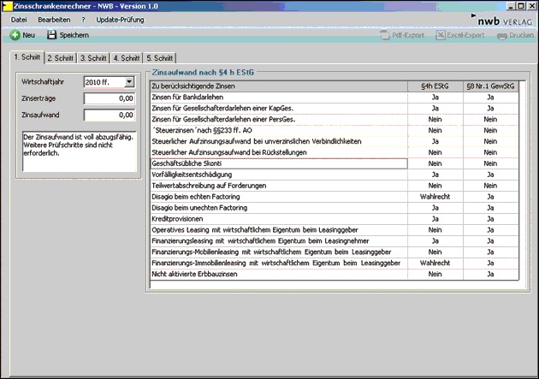This screenshot has height=379, width=539.
Task: Click the green Neu icon
Action: (x=15, y=35)
